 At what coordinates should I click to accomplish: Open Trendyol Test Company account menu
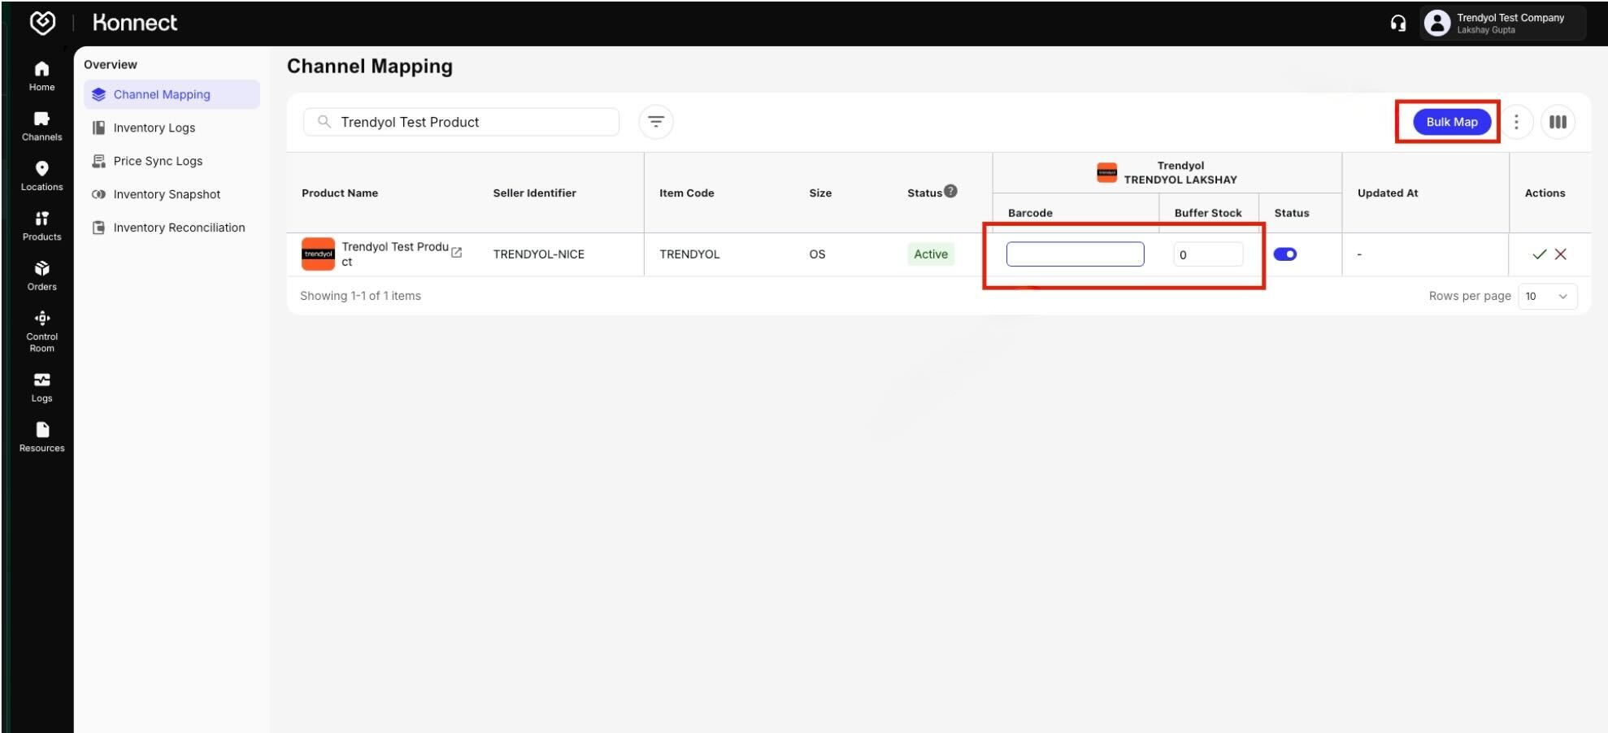[1503, 23]
